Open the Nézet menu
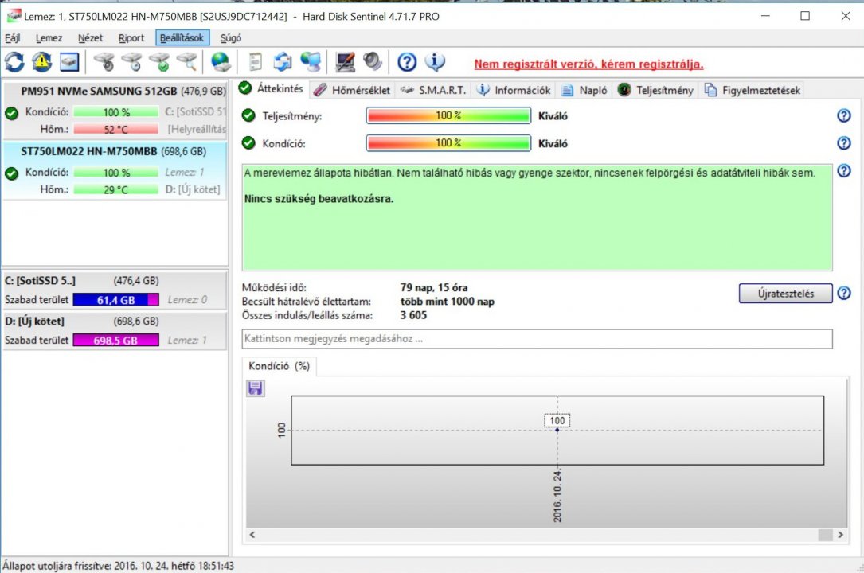 tap(90, 38)
